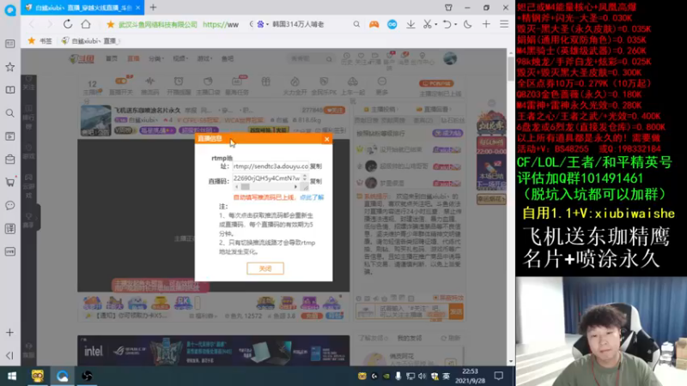Click the 点此了解 link
Screen dimensions: 687x386
(x=312, y=197)
